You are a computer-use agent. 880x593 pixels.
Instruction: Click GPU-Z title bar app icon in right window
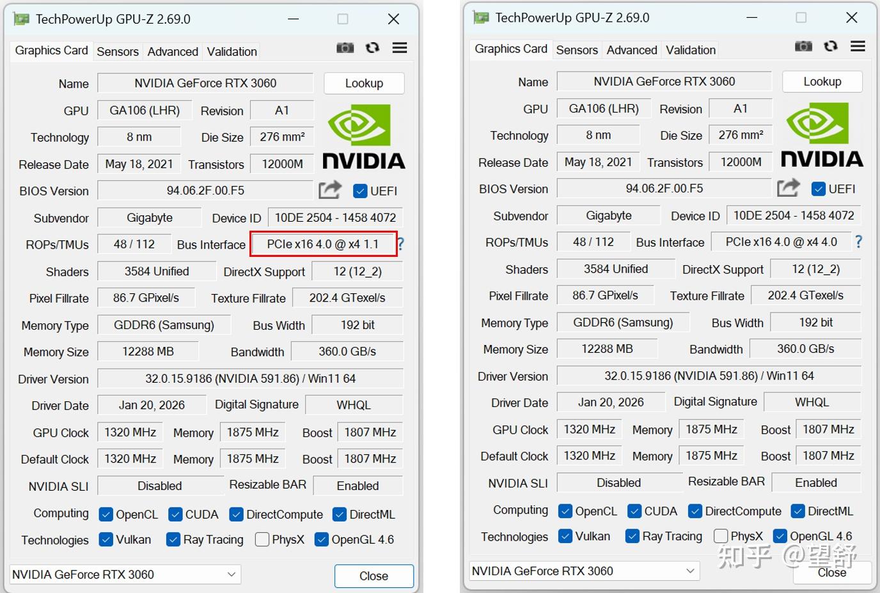pos(481,17)
